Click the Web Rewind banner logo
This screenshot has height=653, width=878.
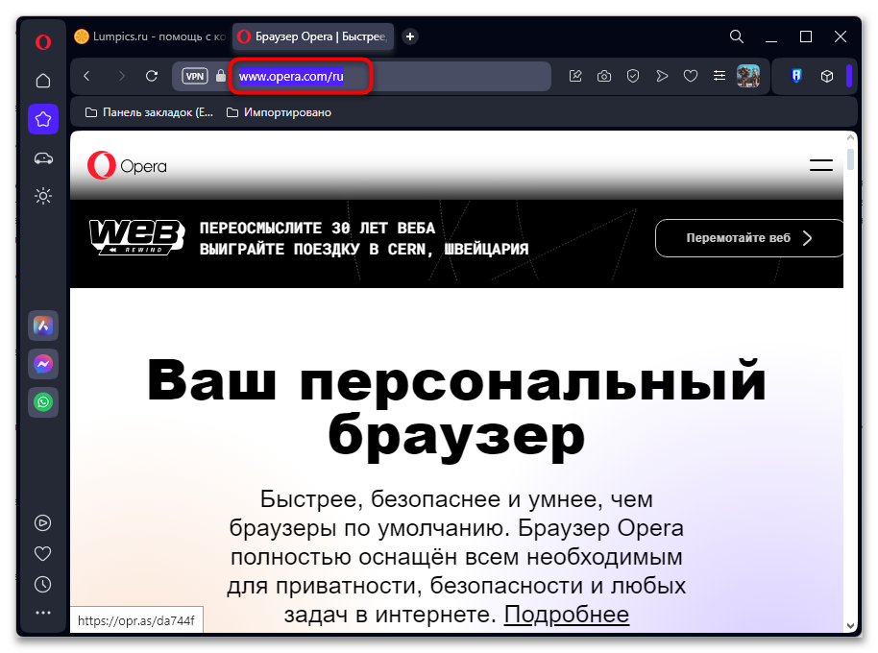[137, 238]
